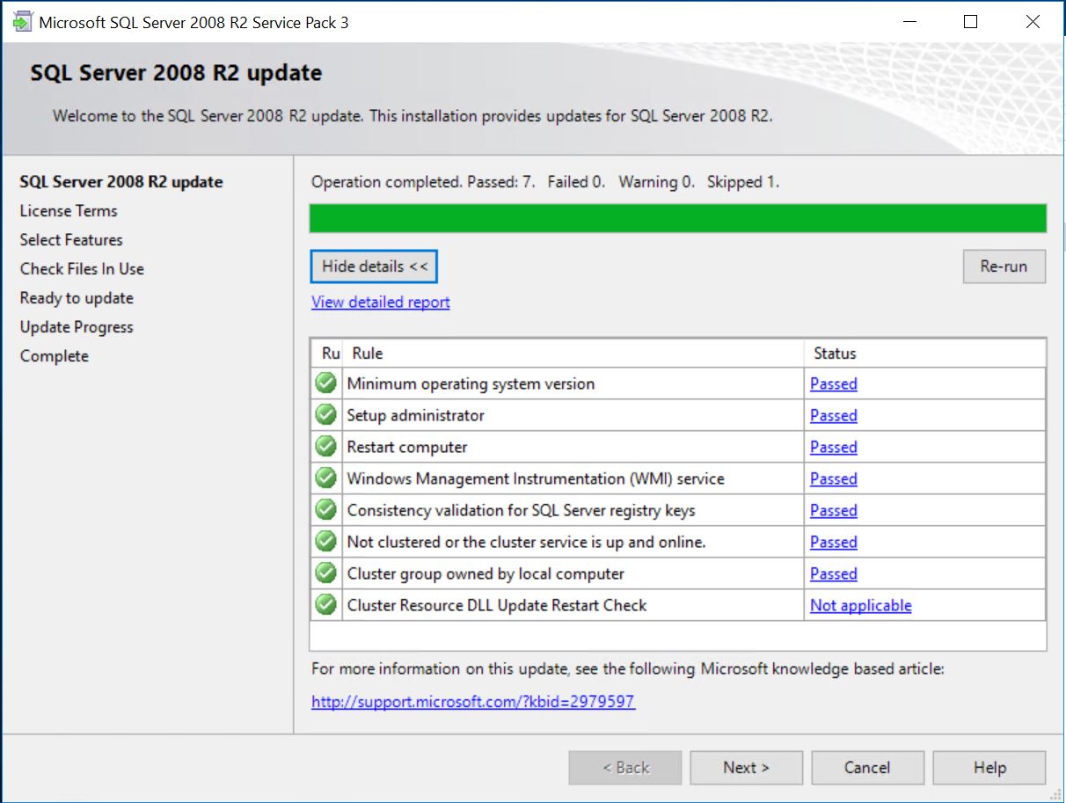Click green check icon beside Restart computer
Image resolution: width=1066 pixels, height=803 pixels.
click(x=326, y=447)
